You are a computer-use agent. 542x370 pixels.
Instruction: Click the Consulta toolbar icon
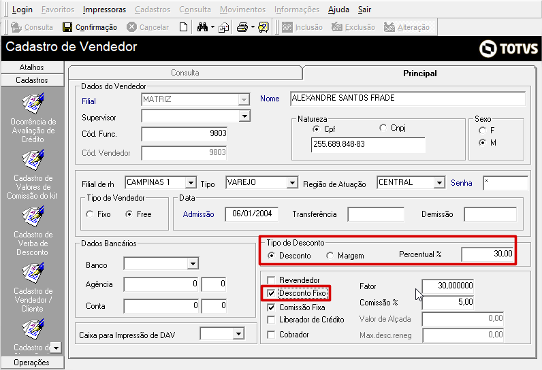pos(16,27)
